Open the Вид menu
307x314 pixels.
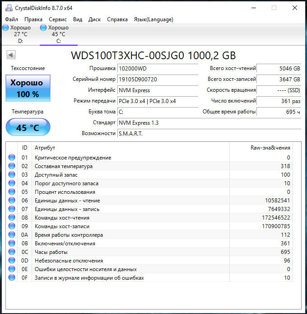[78, 19]
